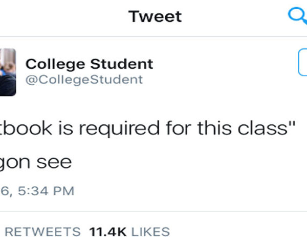Click the College Student display name
The image size is (307, 251).
pyautogui.click(x=89, y=64)
